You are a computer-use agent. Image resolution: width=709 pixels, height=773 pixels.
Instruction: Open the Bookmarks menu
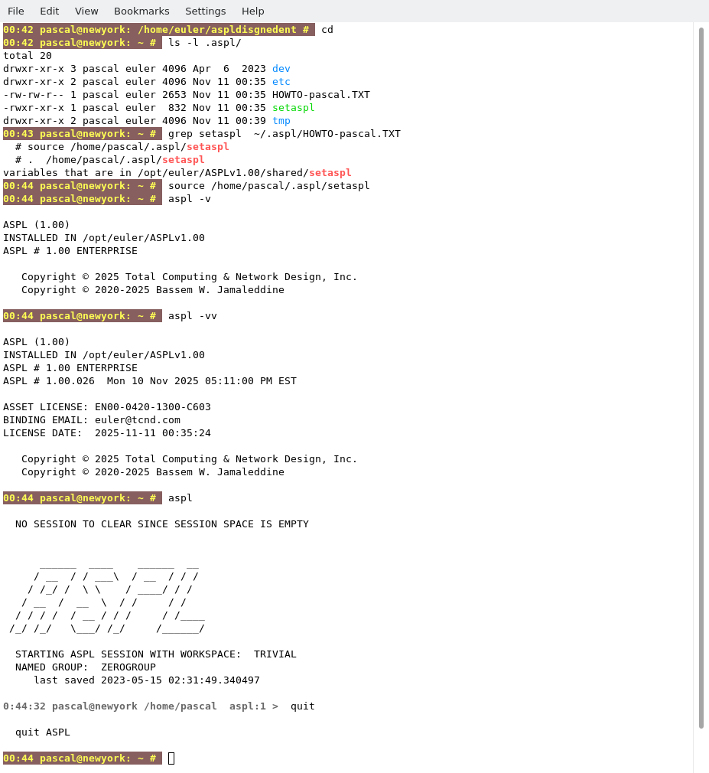click(141, 11)
